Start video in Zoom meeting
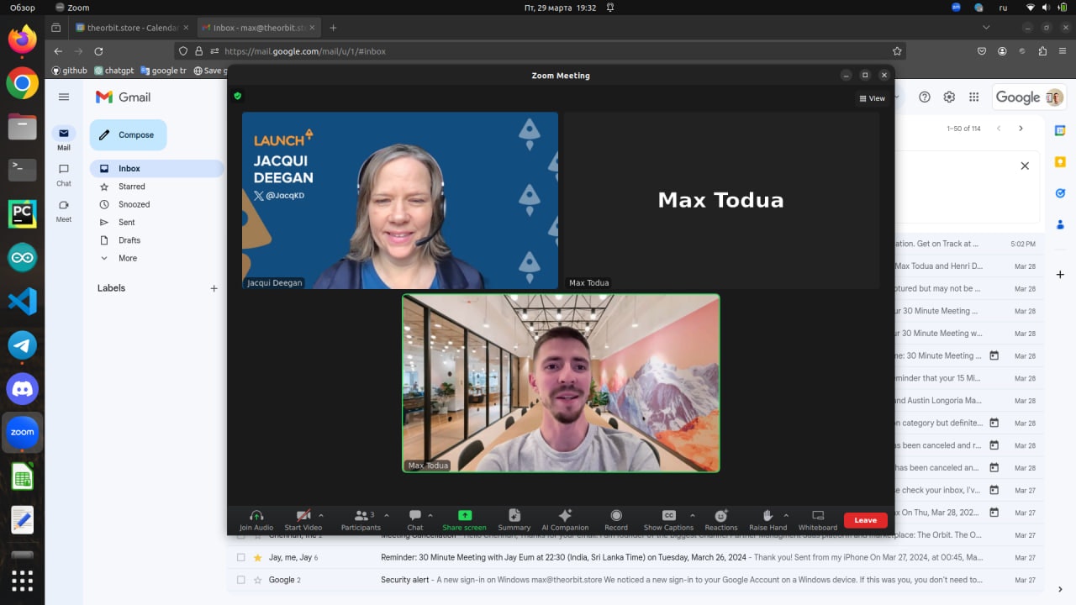 pyautogui.click(x=303, y=519)
